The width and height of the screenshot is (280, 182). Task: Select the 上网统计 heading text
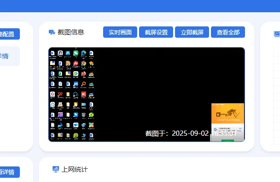[x=75, y=169]
